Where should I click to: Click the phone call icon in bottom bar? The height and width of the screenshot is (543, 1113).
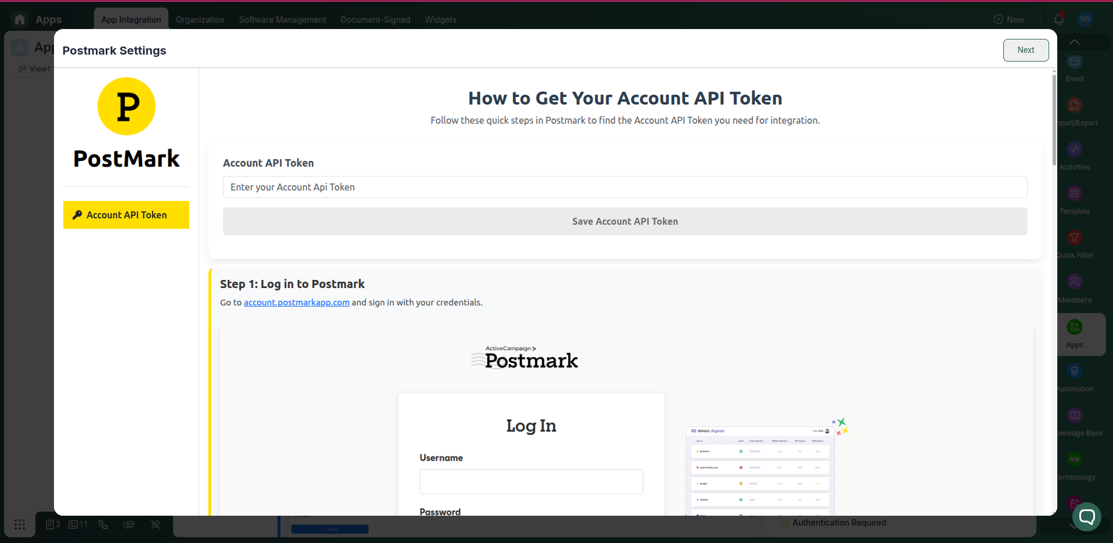[103, 524]
